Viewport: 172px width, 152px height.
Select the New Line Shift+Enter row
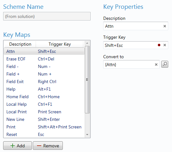click(44, 119)
